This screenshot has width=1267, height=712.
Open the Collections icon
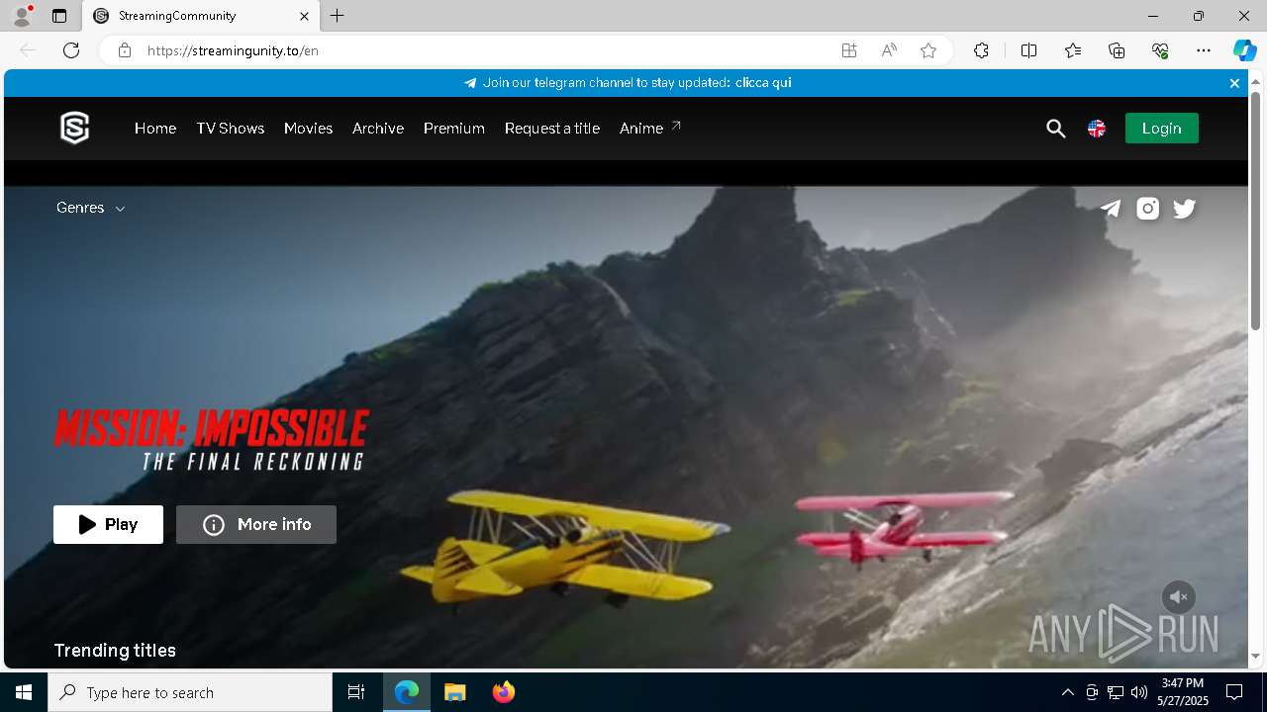click(1117, 50)
